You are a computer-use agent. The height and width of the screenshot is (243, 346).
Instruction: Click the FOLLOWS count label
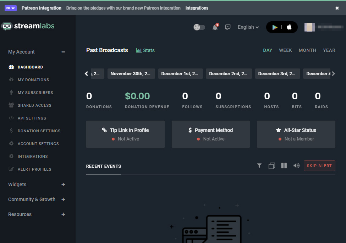[x=192, y=107]
